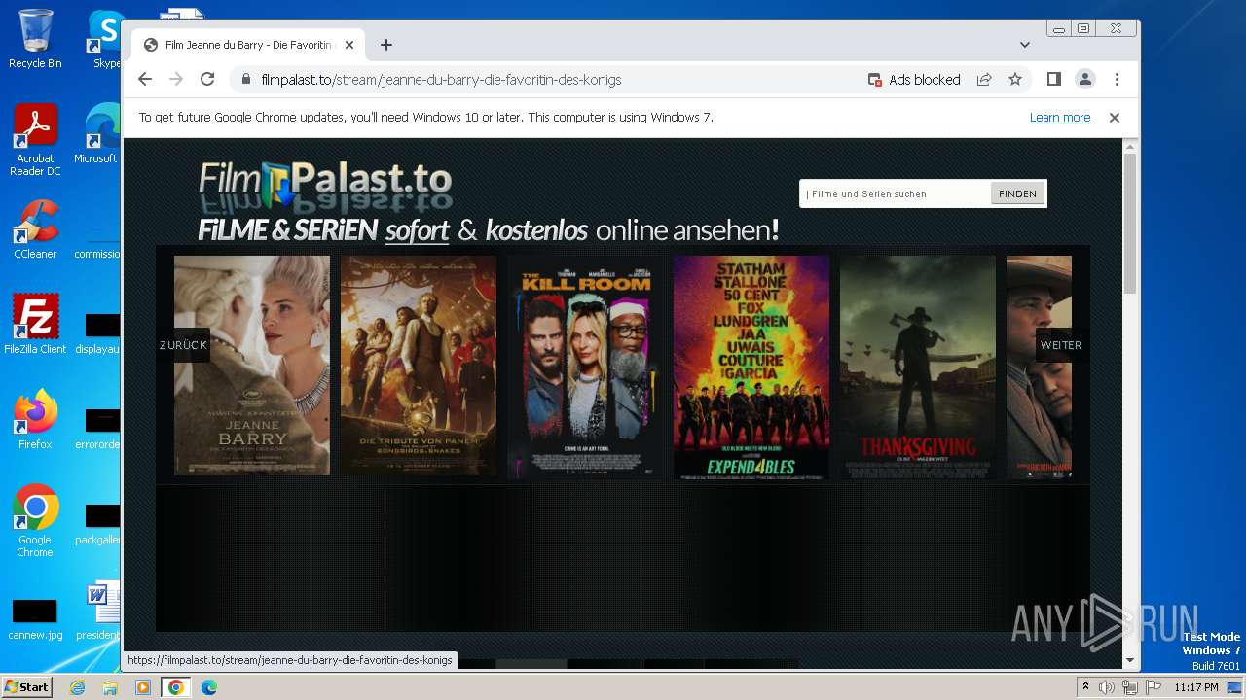Click the page's vertical scrollbar thumb
1246x700 pixels.
coord(1130,224)
